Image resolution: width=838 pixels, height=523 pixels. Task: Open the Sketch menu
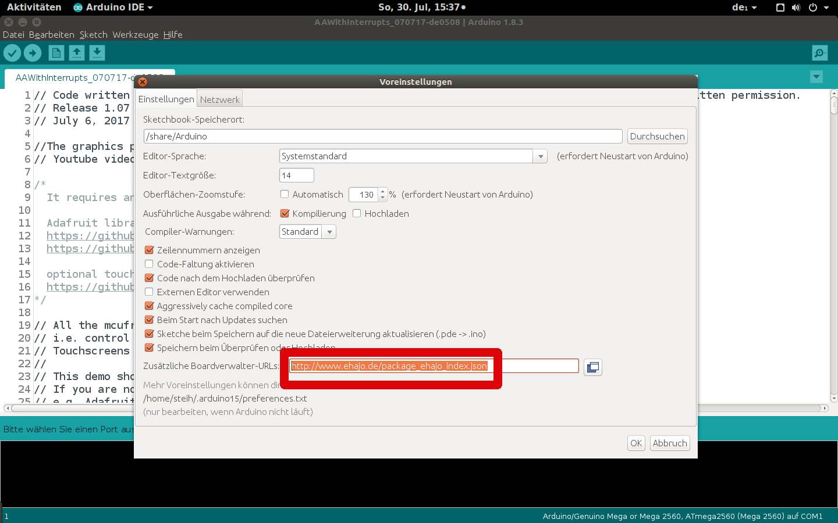click(93, 35)
